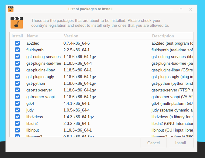
Task: Uncheck the gtk4 package checkbox
Action: click(17, 103)
